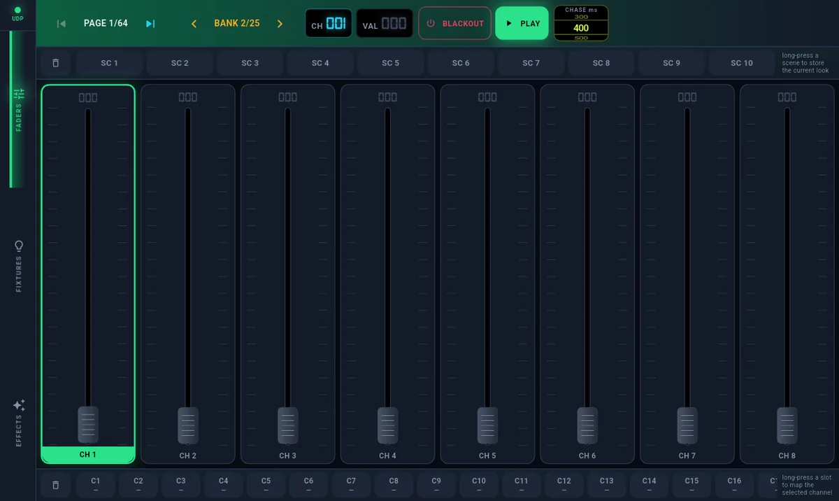The width and height of the screenshot is (839, 501).
Task: Click slot C7
Action: pos(351,485)
